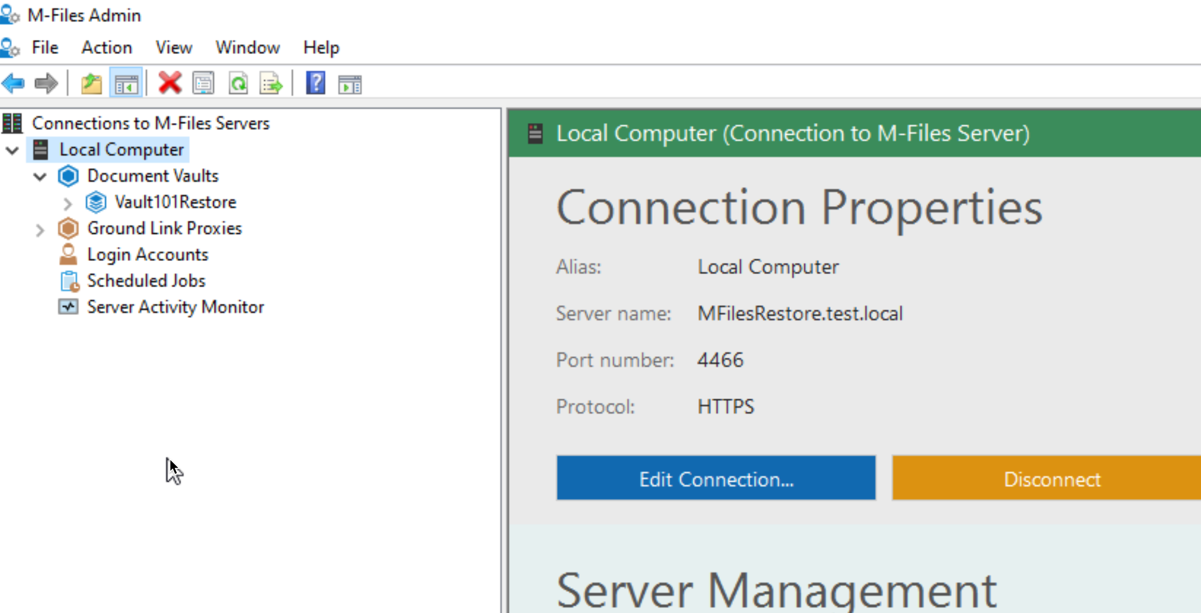Click the Connections to M-Files Servers icon
The width and height of the screenshot is (1201, 613).
point(12,123)
